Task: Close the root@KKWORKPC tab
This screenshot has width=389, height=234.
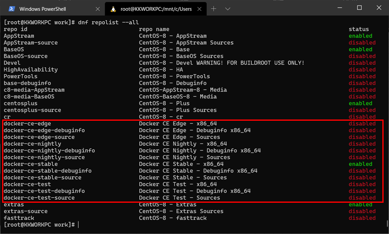Action: coord(199,9)
